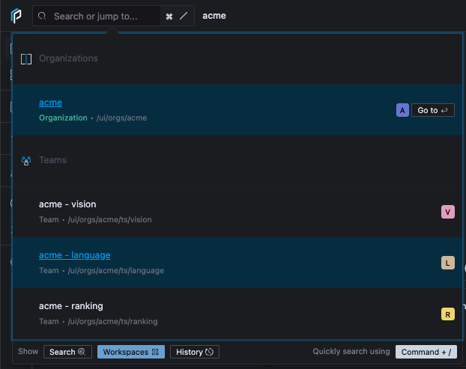Click path '/ui/orgs/acme/ts/ranking'
466x369 pixels.
[112, 322]
